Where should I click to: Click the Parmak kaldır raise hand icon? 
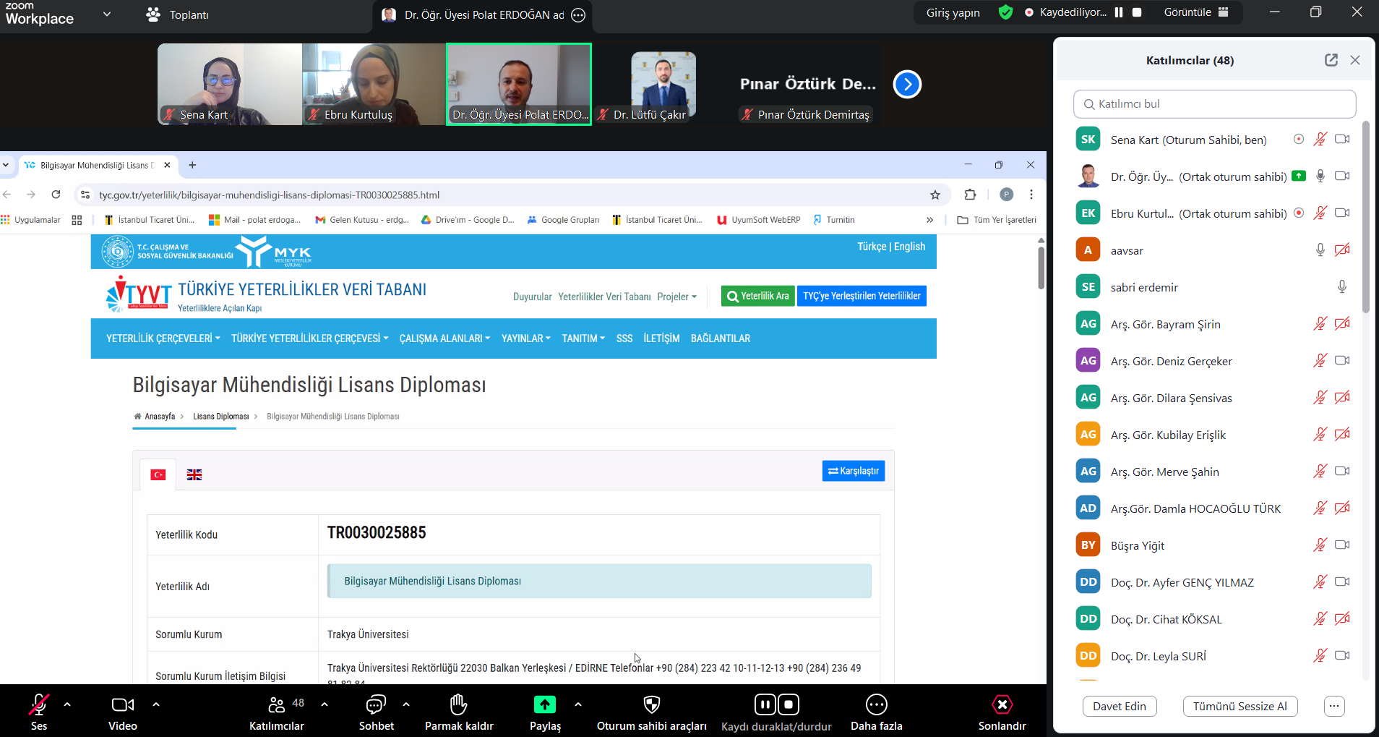pos(458,704)
